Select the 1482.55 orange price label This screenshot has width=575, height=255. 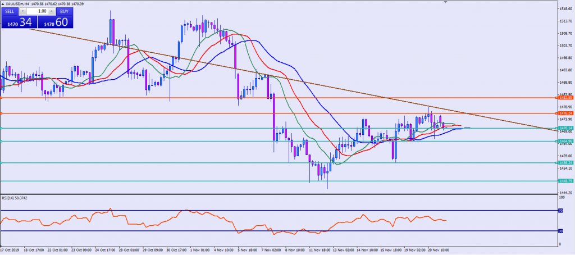pos(565,98)
